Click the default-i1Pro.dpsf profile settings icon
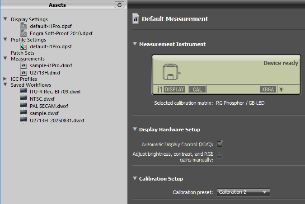This screenshot has width=305, height=204. [x=24, y=46]
